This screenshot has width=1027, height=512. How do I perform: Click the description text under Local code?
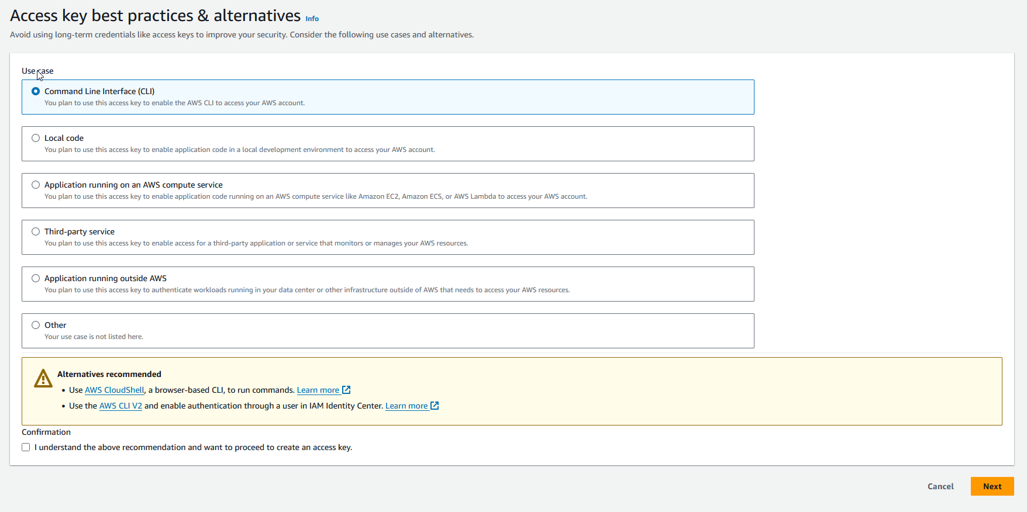click(x=240, y=150)
